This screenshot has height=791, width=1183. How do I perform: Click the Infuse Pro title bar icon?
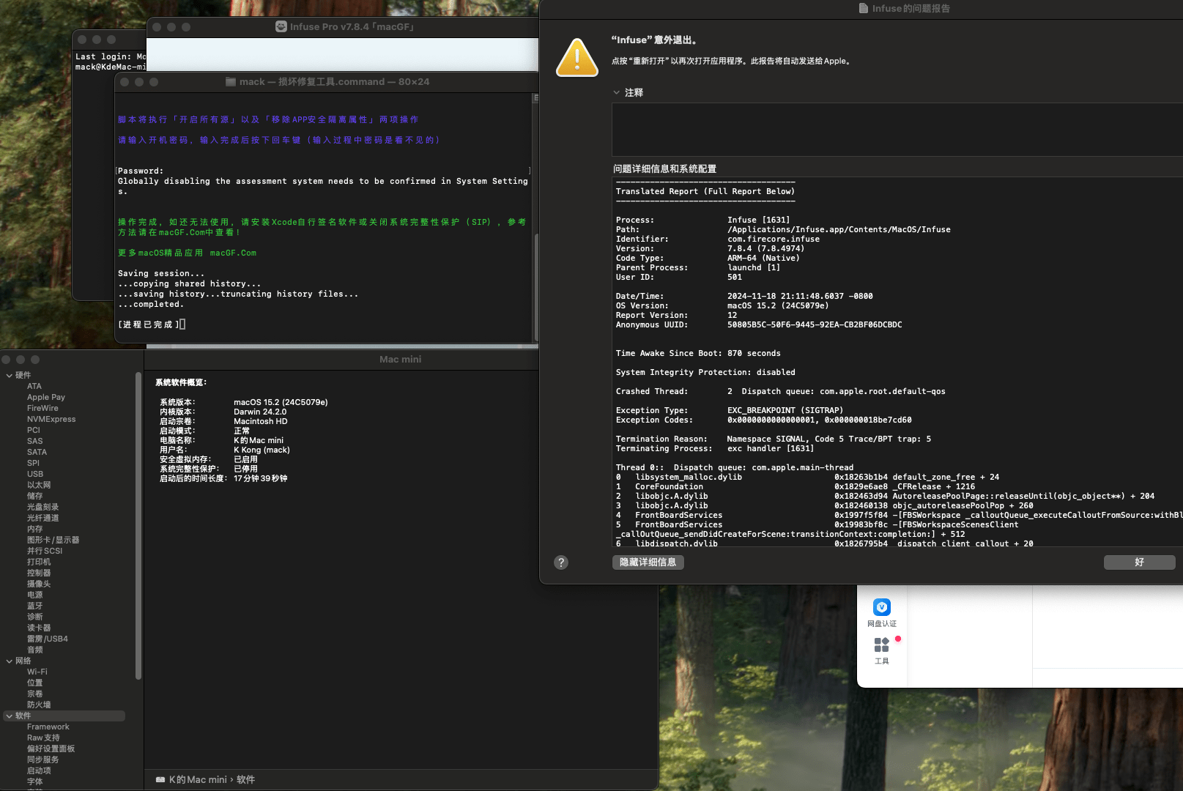pos(281,27)
